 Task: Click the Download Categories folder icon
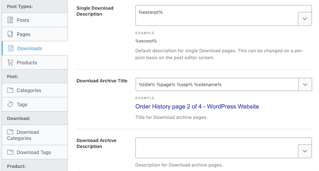pyautogui.click(x=10, y=132)
